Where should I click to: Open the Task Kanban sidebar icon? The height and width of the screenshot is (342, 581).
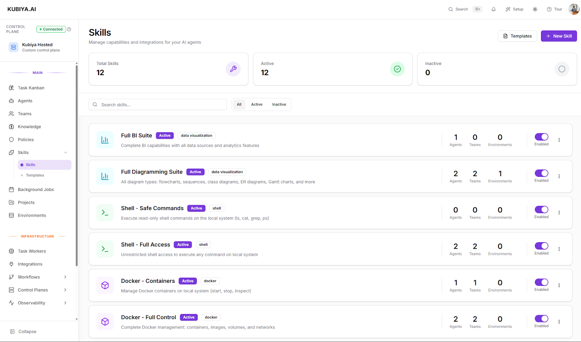point(12,87)
